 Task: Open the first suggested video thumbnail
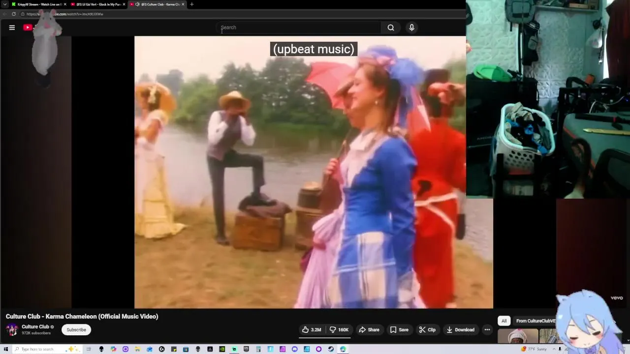pos(518,337)
